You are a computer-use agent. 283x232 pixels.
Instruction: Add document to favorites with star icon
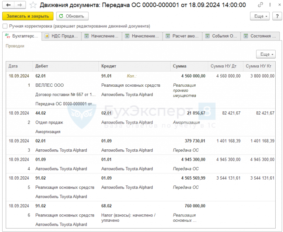click(x=33, y=5)
